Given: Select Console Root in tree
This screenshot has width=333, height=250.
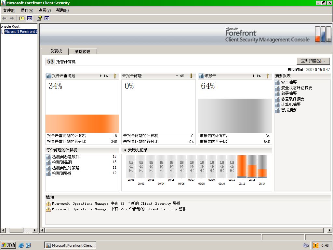Looking at the screenshot, I should click(10, 26).
